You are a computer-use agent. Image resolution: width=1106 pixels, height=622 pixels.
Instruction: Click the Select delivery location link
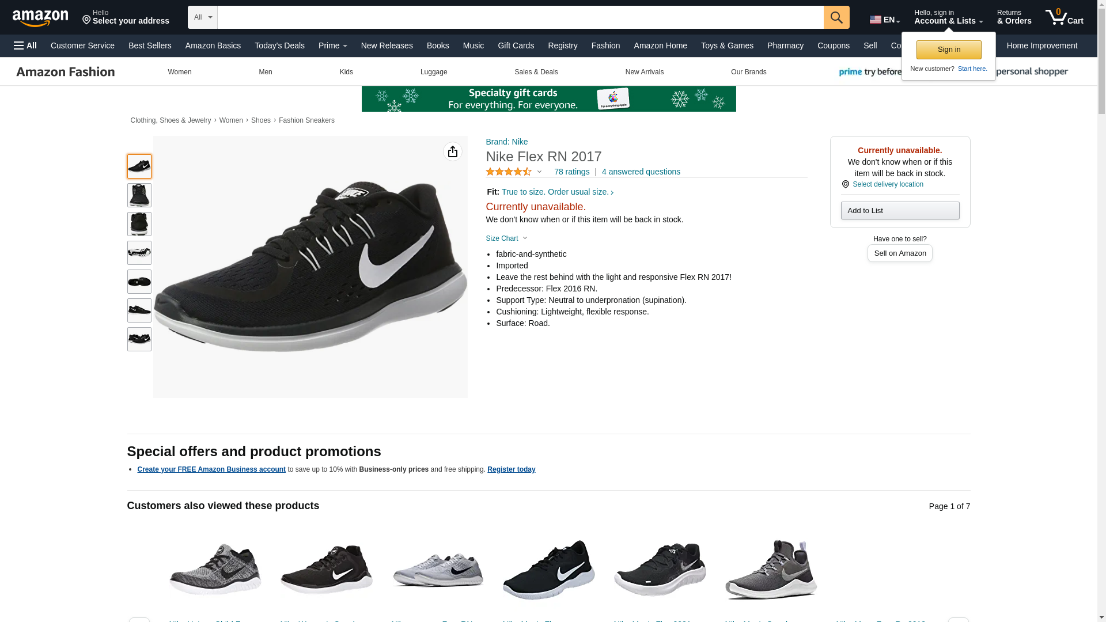coord(887,184)
